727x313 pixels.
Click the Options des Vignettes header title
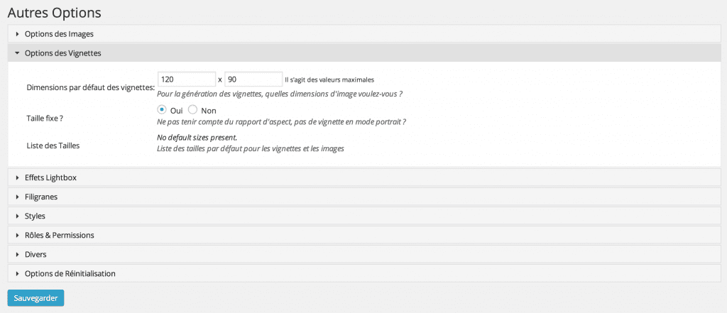point(63,53)
